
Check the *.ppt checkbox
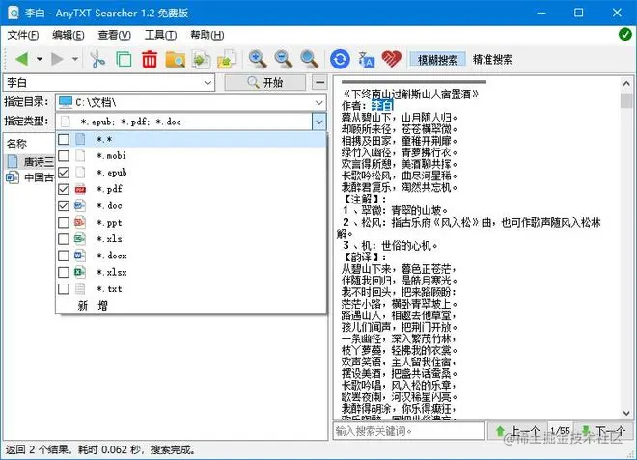(64, 223)
